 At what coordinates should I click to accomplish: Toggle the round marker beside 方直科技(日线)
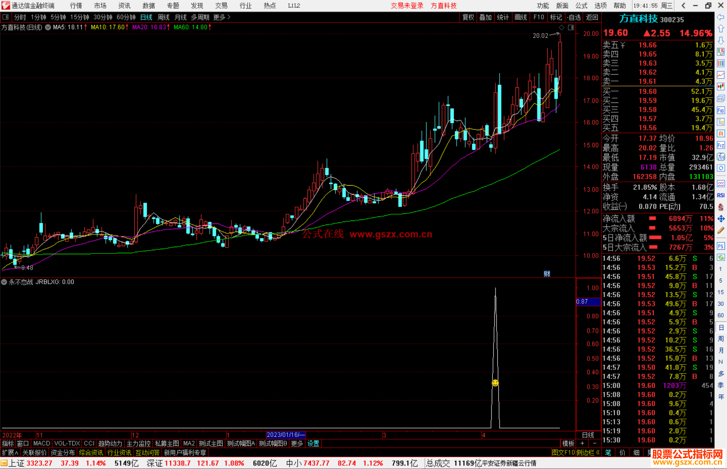tap(48, 27)
